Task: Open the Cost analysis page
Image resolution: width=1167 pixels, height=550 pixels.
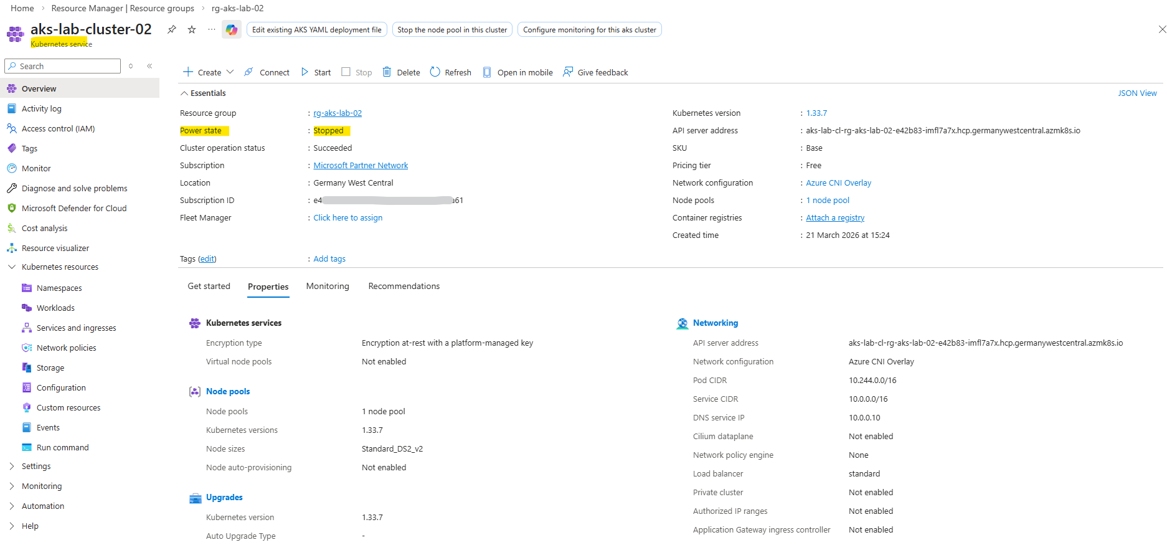Action: 44,228
